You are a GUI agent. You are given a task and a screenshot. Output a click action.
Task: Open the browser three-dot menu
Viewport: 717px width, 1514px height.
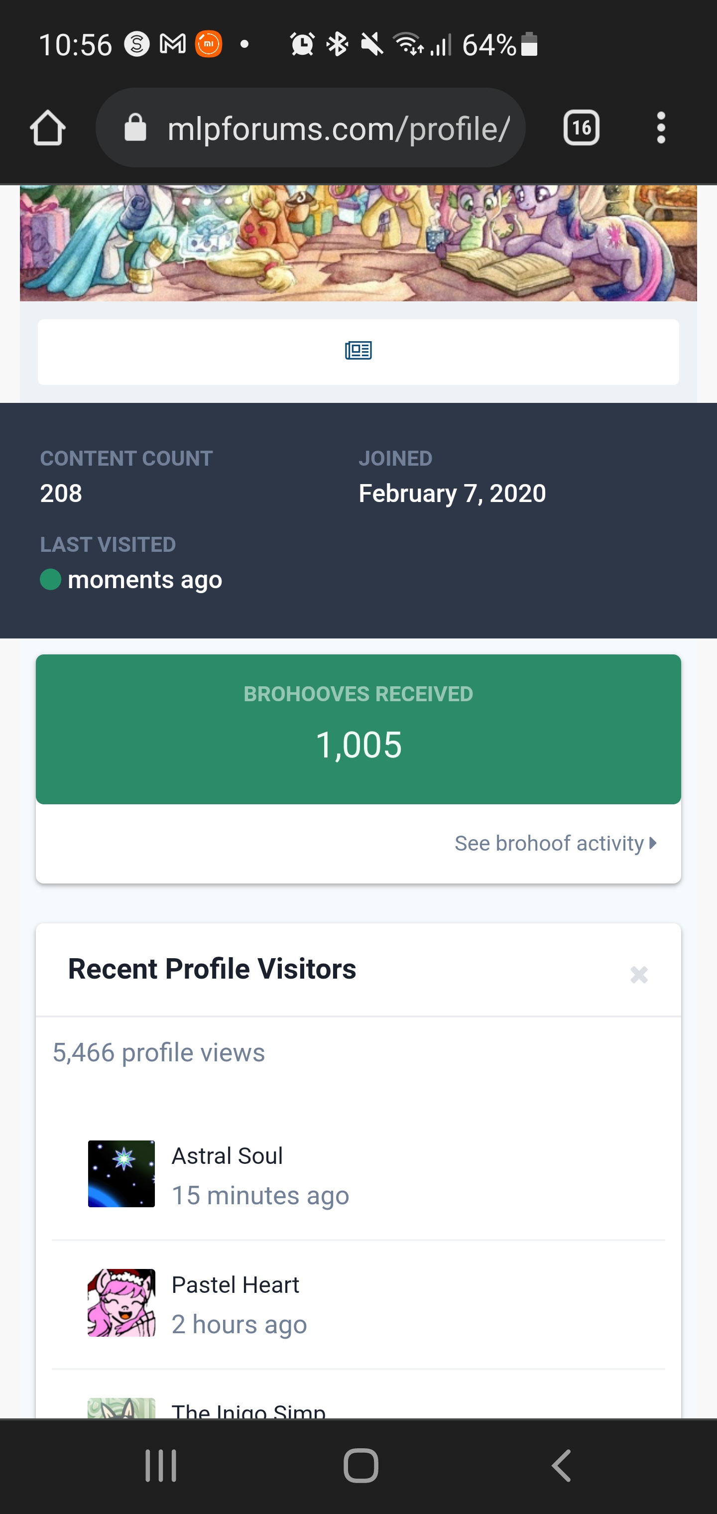coord(661,128)
